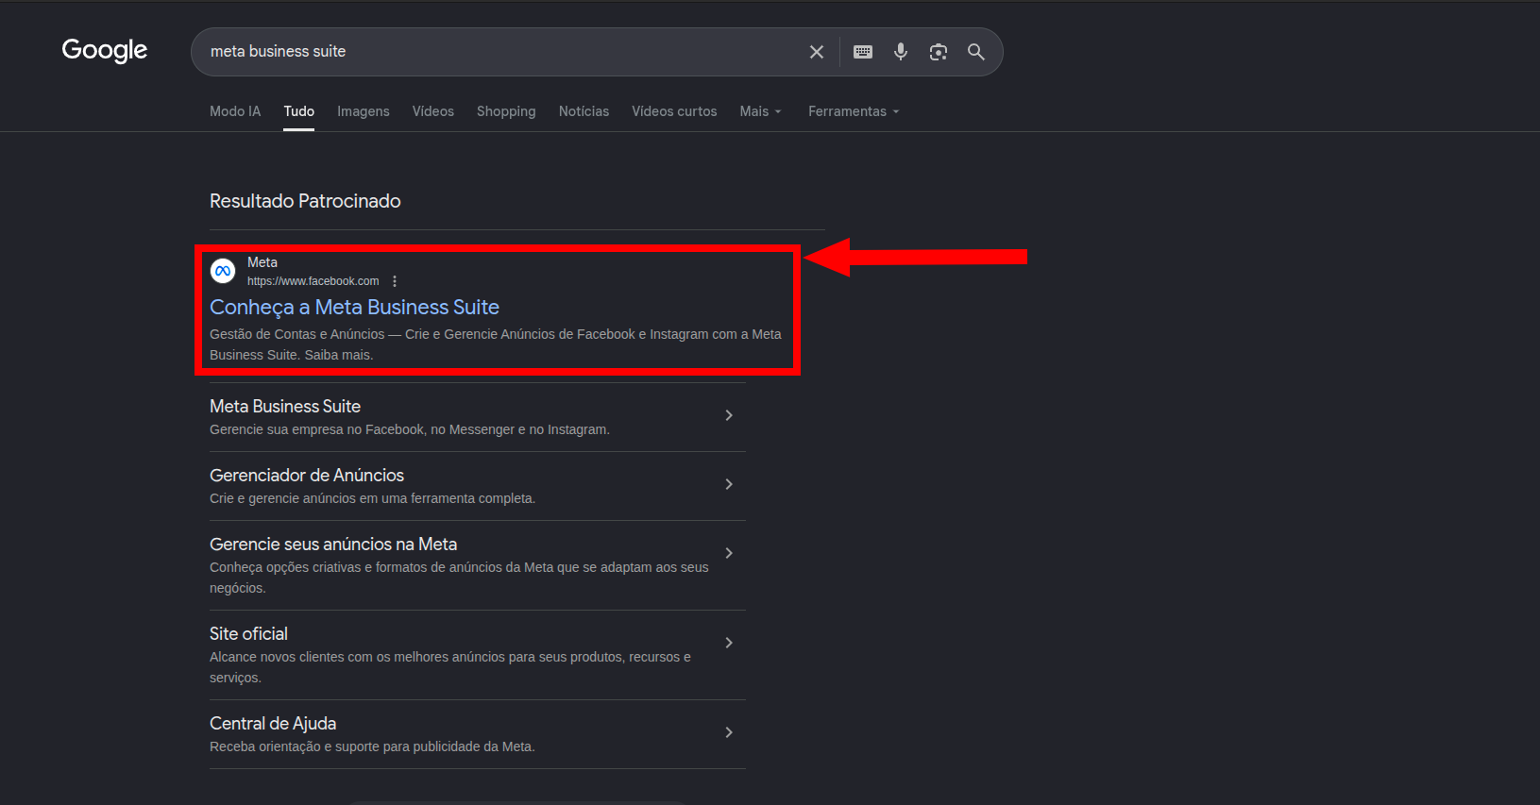Click the Meta advertiser name
This screenshot has width=1540, height=805.
click(x=262, y=262)
